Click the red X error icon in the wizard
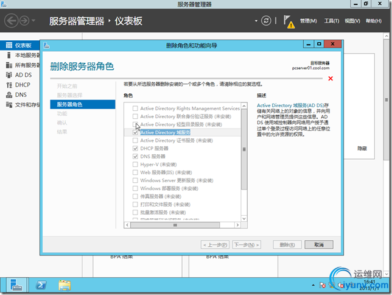 point(331,79)
